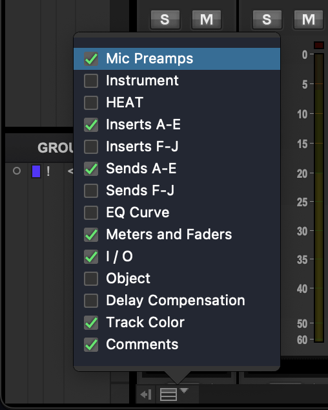Click the collapse-sidebar arrow icon at bottom
The image size is (328, 410).
[146, 394]
